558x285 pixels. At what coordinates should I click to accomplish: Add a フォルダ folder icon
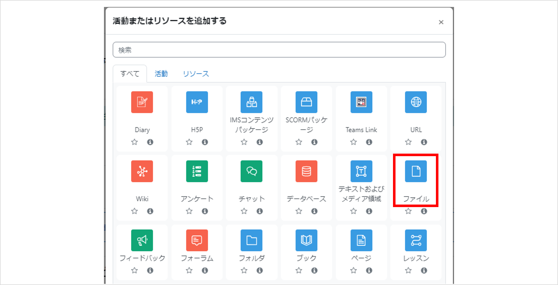point(251,240)
